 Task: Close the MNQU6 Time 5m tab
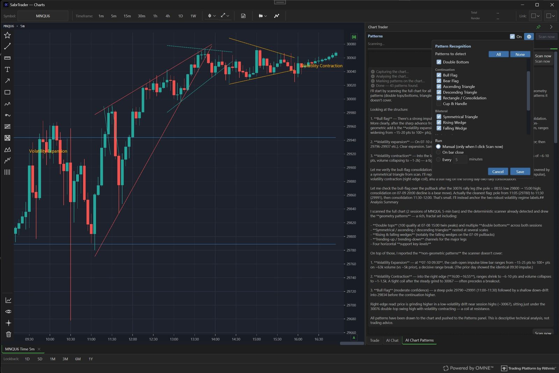[39, 349]
